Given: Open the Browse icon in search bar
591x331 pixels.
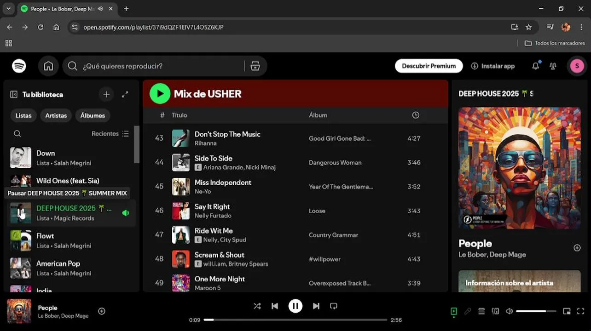Looking at the screenshot, I should [255, 66].
